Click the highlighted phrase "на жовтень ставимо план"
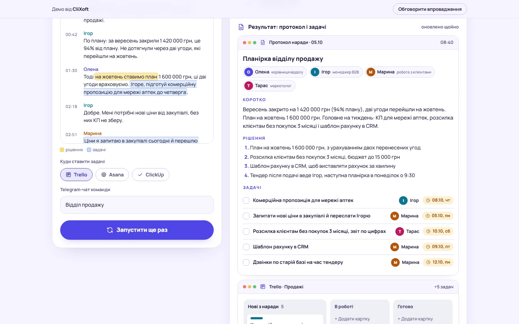The image size is (519, 324). [126, 77]
